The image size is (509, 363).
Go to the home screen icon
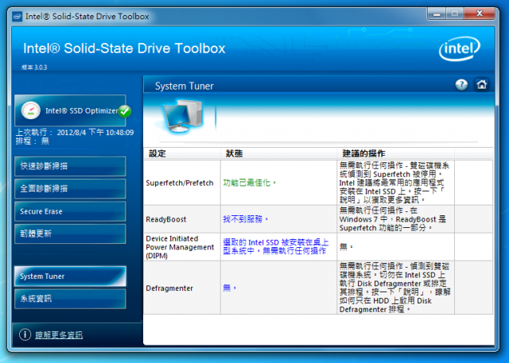pyautogui.click(x=482, y=85)
